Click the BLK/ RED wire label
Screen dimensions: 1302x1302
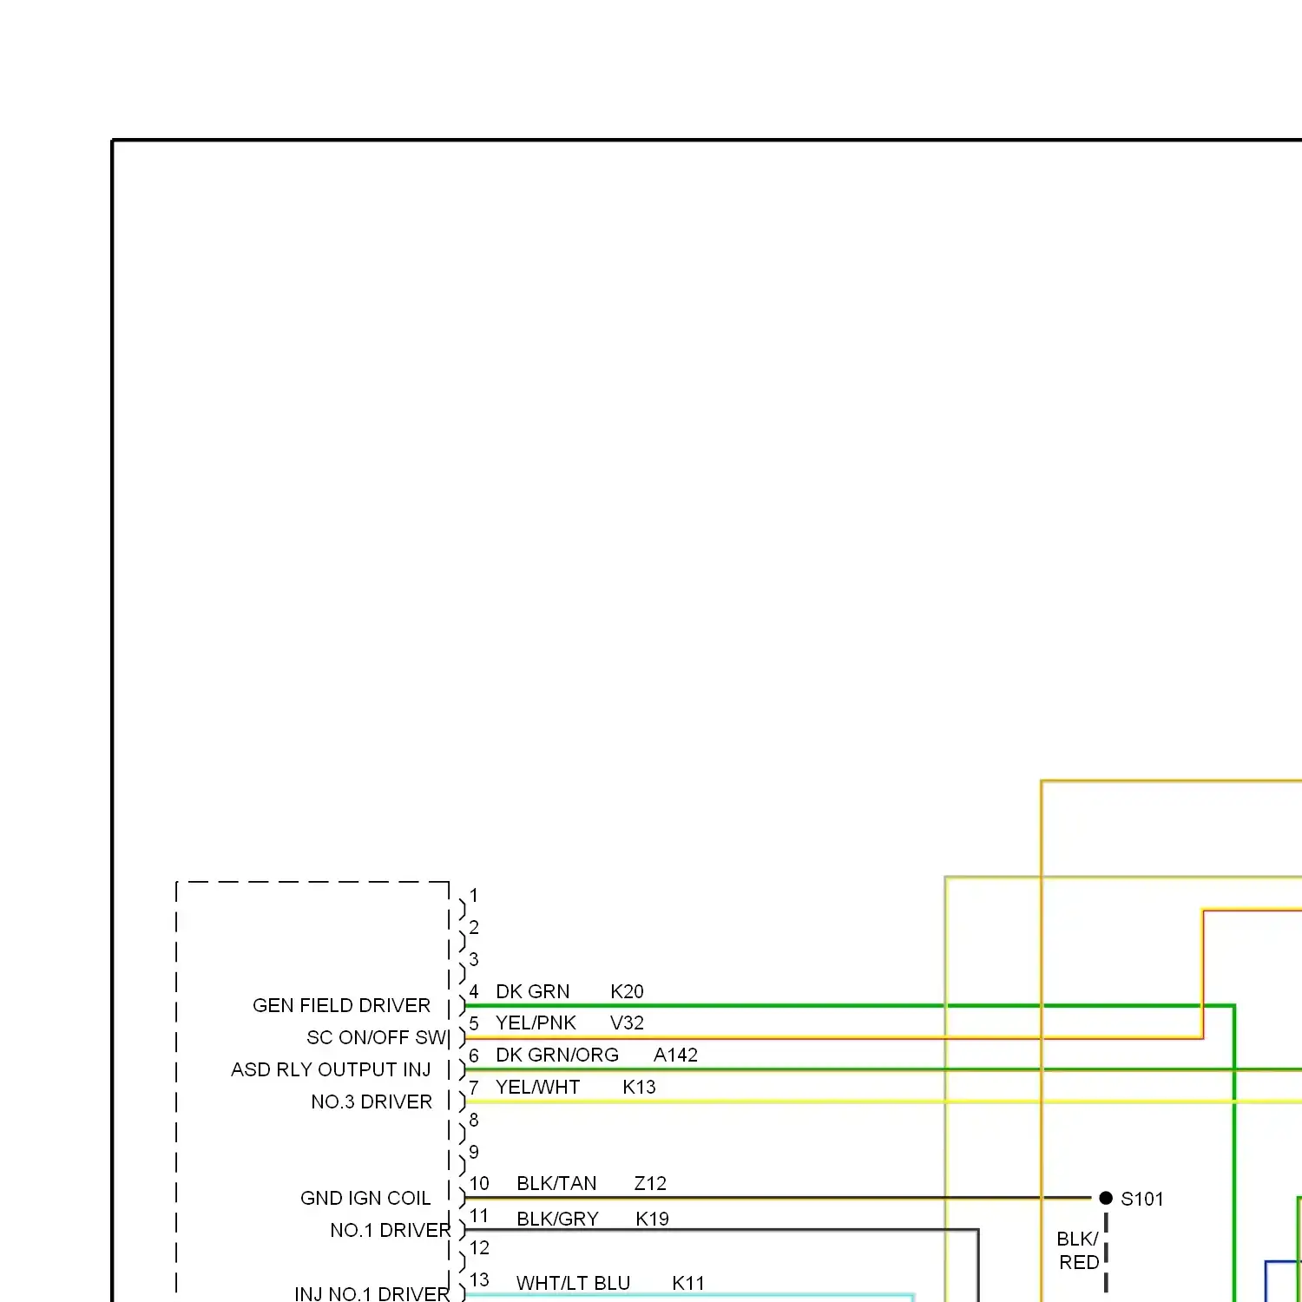(1078, 1250)
